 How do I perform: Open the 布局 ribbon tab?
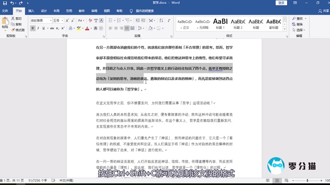pos(56,11)
